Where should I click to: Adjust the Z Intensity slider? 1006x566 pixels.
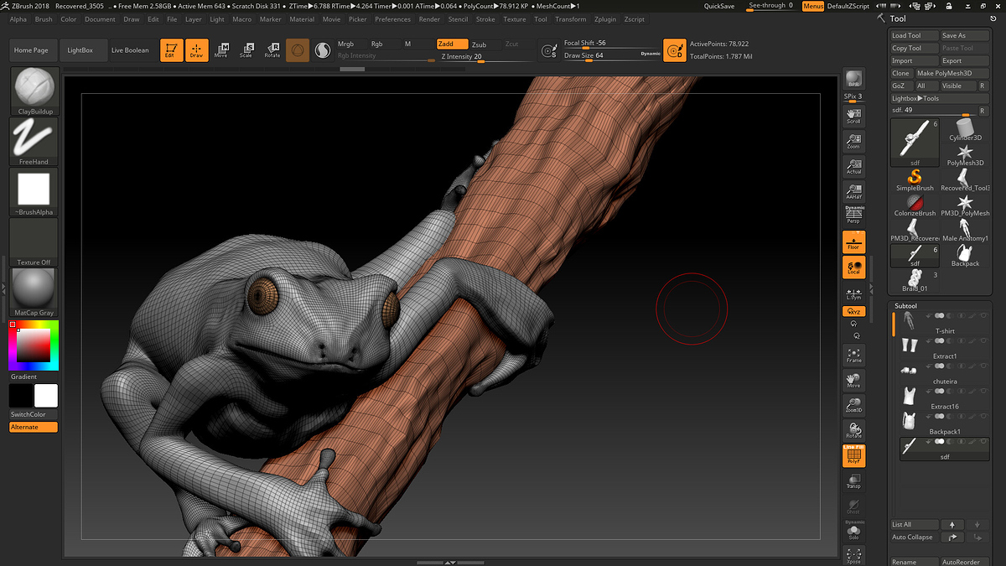[x=486, y=57]
